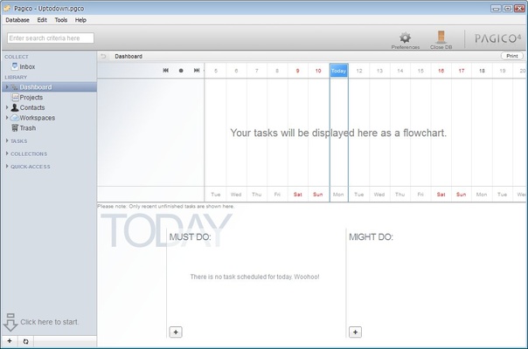Jump timeline backward with the rewind icon

[x=166, y=71]
